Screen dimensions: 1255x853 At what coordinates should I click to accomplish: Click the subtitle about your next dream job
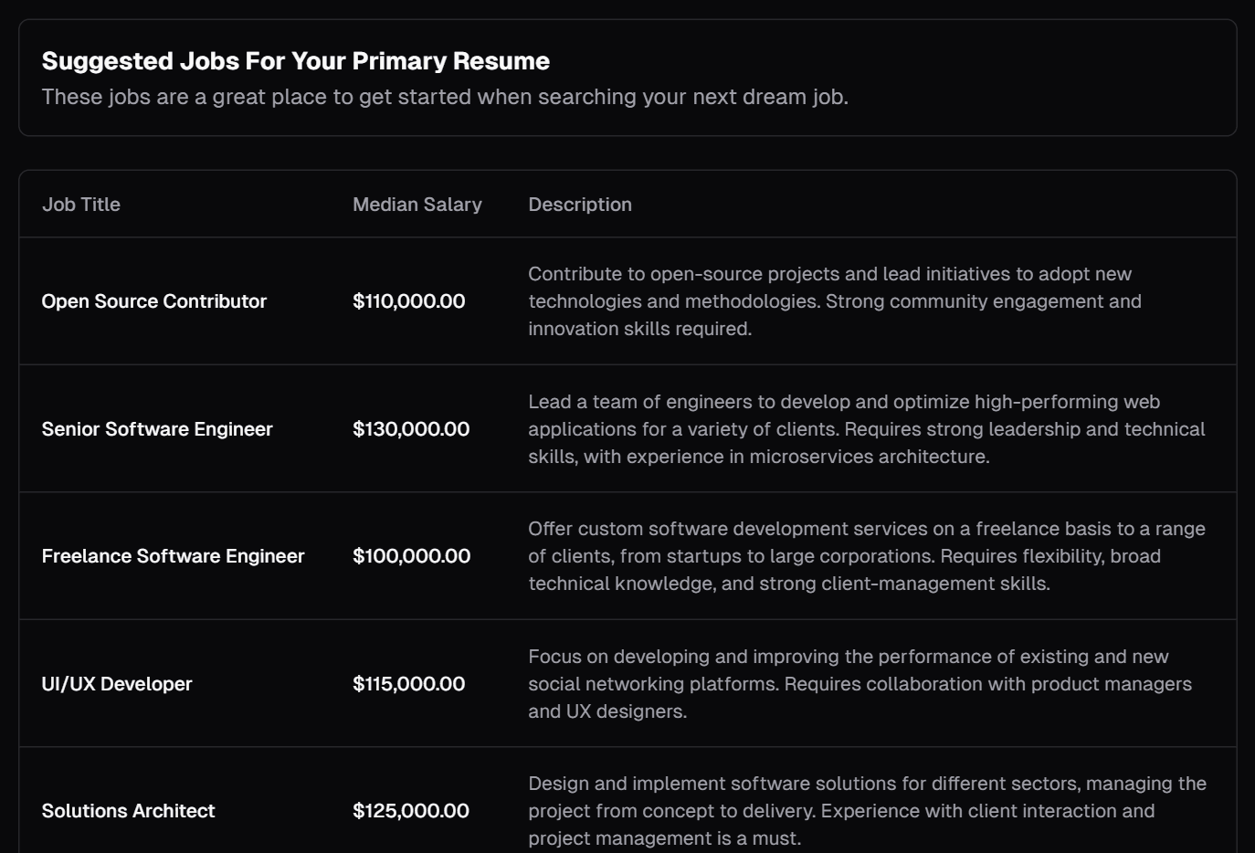pos(445,97)
